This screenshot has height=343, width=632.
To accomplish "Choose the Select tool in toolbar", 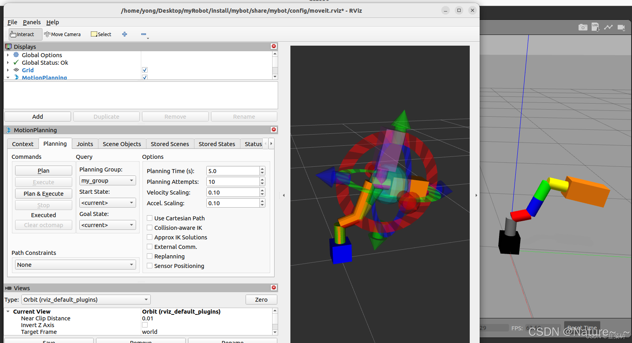I will pyautogui.click(x=101, y=34).
